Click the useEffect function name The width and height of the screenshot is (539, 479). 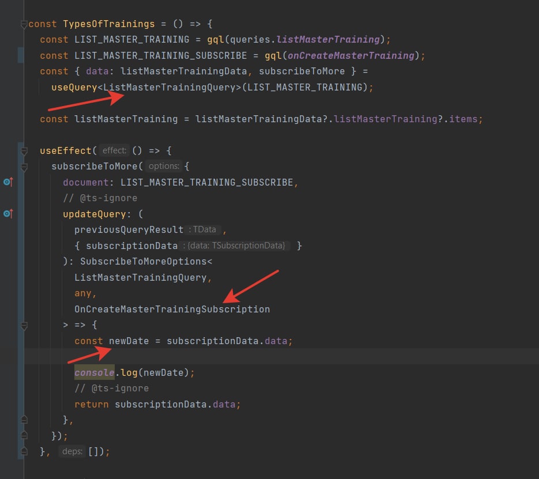(x=66, y=151)
